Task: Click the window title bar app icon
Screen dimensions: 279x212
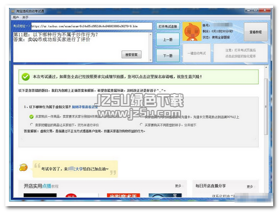Action: (x=13, y=11)
